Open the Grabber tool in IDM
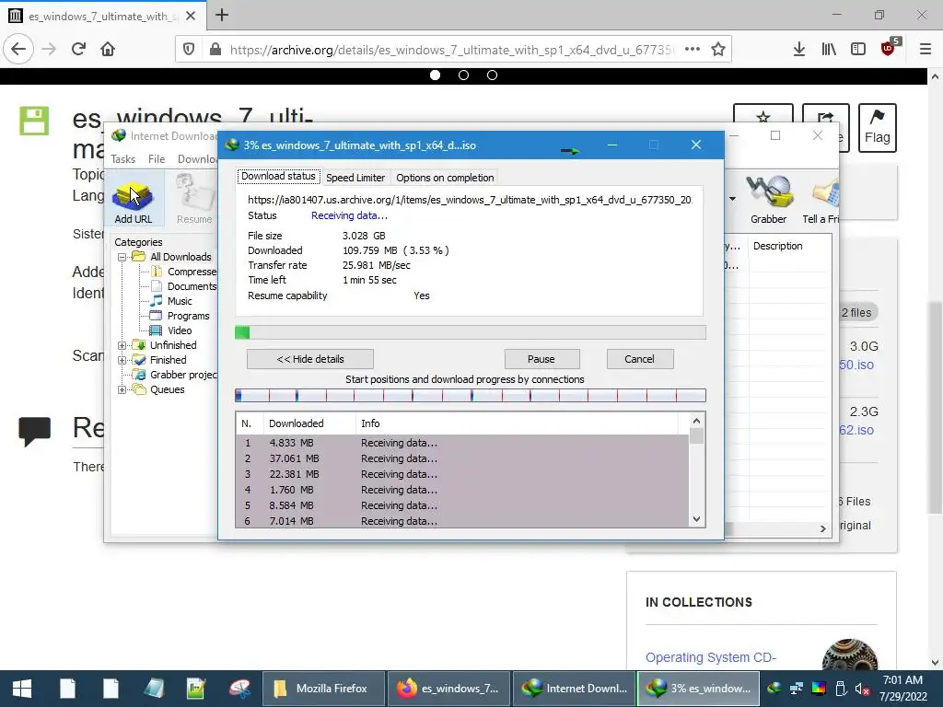 tap(768, 200)
